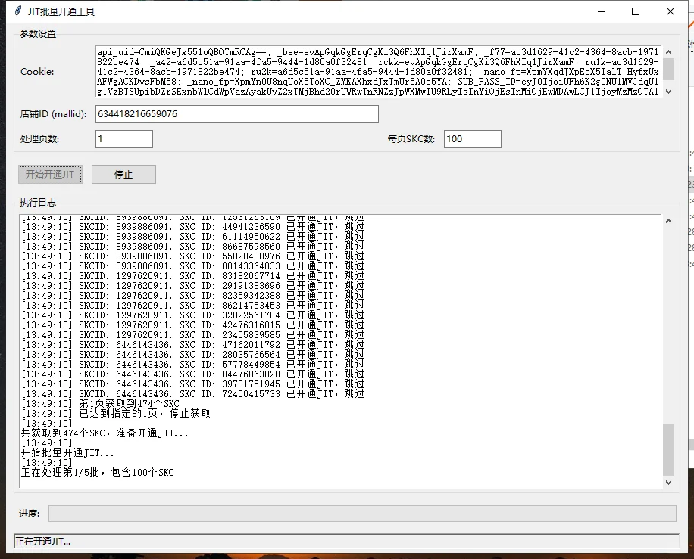This screenshot has width=694, height=559.
Task: Click the up arrow on execution log scrollbar
Action: click(x=667, y=220)
